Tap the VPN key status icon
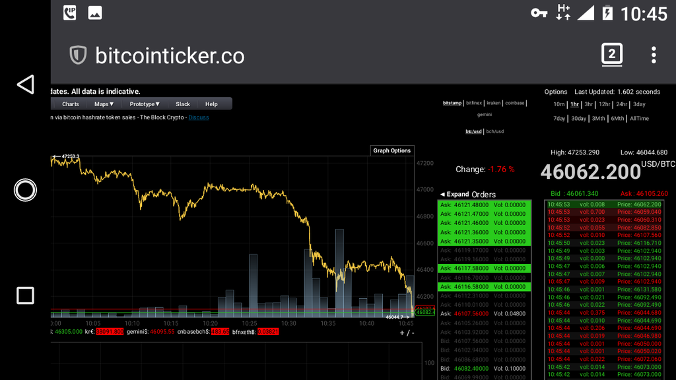Screen dimensions: 676x380 click(x=539, y=13)
